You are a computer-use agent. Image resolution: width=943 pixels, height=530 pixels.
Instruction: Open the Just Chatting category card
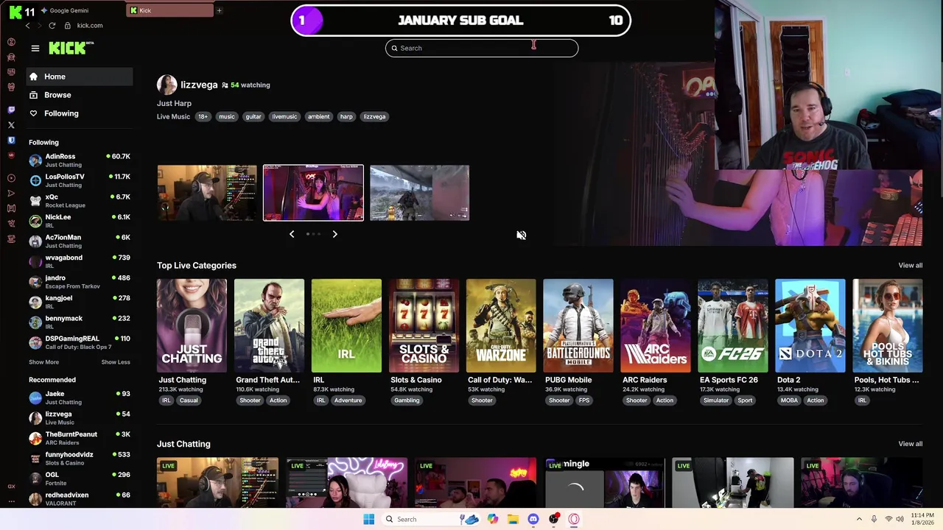click(x=192, y=325)
